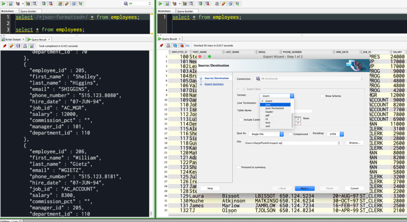Select json-formatted from the Format list
The image size is (407, 222).
click(x=274, y=108)
